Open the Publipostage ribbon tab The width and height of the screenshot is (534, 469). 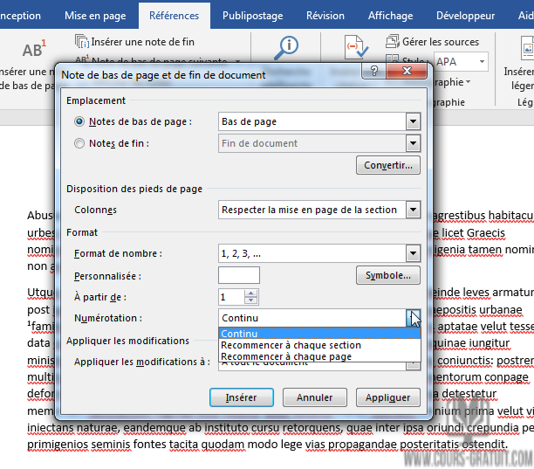252,16
